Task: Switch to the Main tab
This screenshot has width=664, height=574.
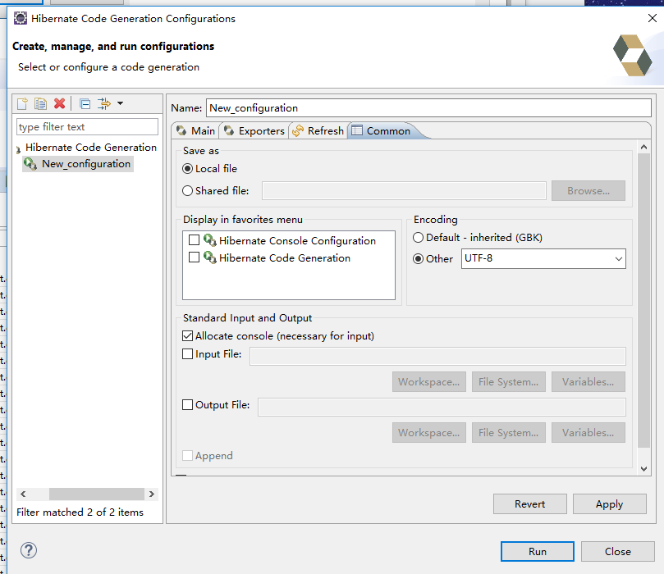Action: (196, 130)
